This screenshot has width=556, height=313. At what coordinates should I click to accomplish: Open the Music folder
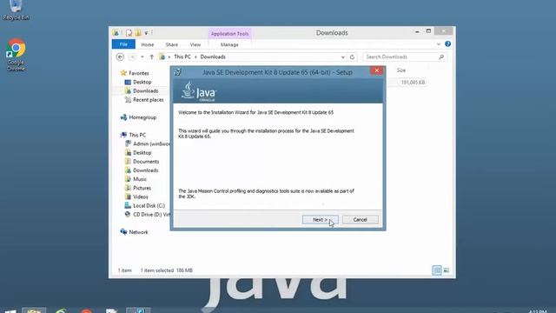pos(140,179)
